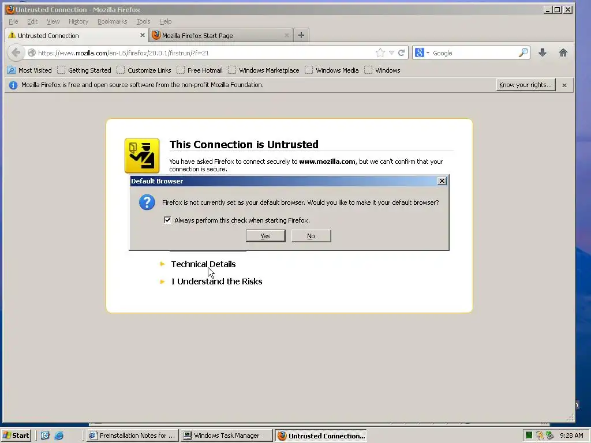Click the Know your rights button
This screenshot has height=443, width=591.
(x=525, y=85)
